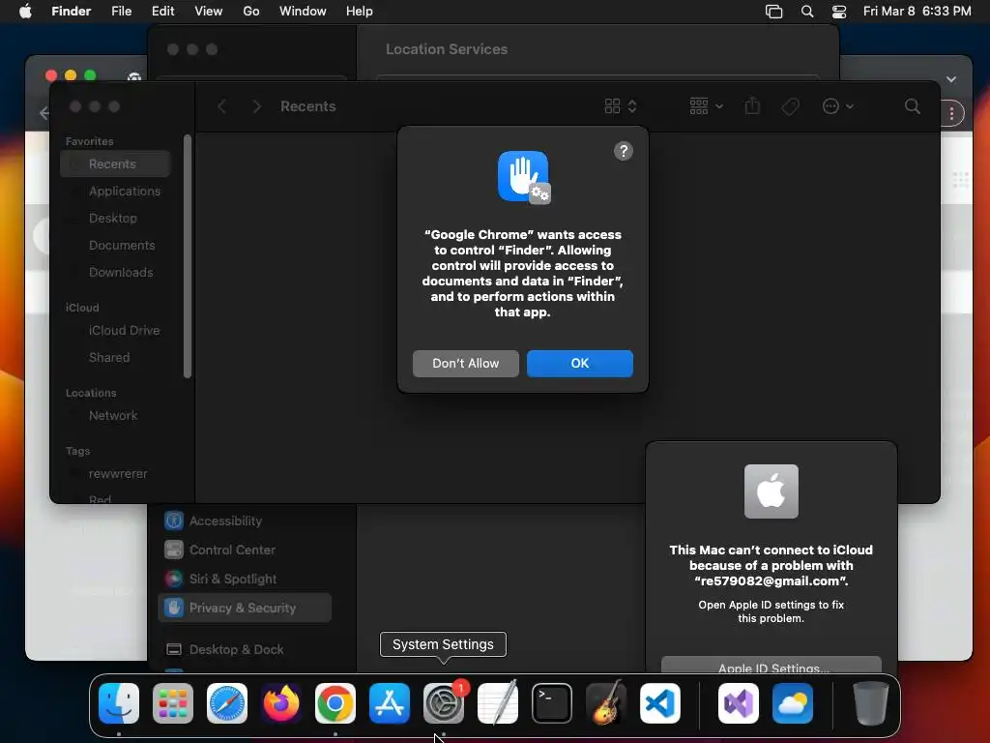The width and height of the screenshot is (990, 743).
Task: Select Downloads in Finder sidebar
Action: click(116, 272)
